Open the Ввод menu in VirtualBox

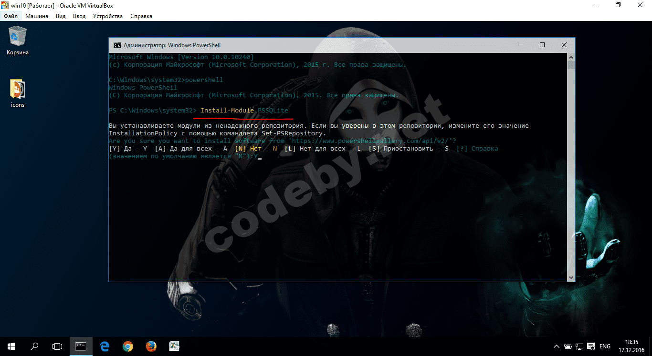click(x=79, y=16)
